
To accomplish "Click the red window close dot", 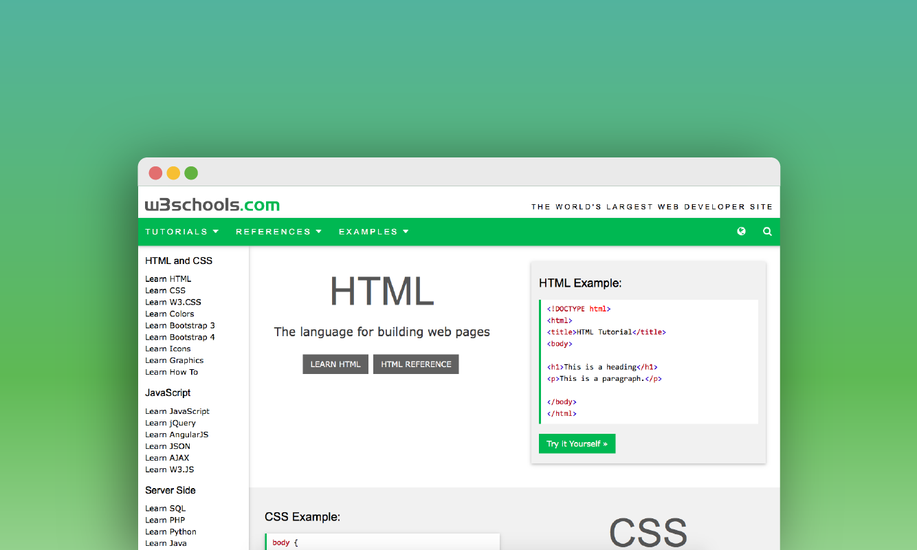I will pyautogui.click(x=155, y=173).
